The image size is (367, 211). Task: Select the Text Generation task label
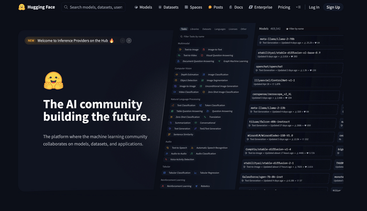[x=182, y=128]
